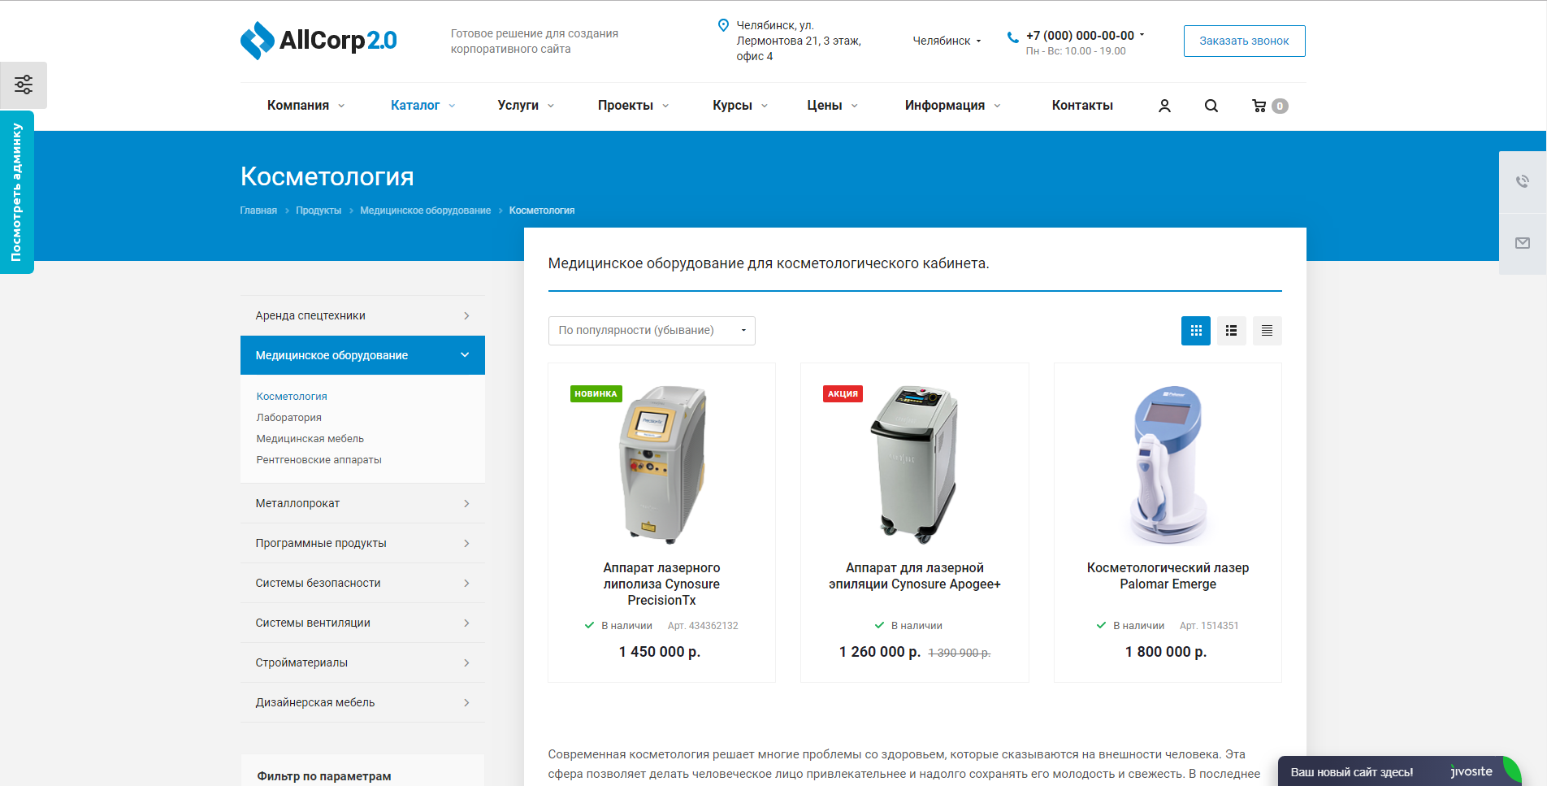Open the Челябинск city selector dropdown
The width and height of the screenshot is (1547, 786).
point(947,41)
